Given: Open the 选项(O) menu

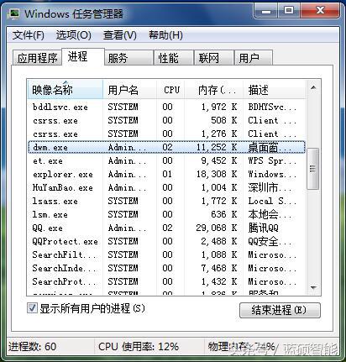Looking at the screenshot, I should (73, 35).
